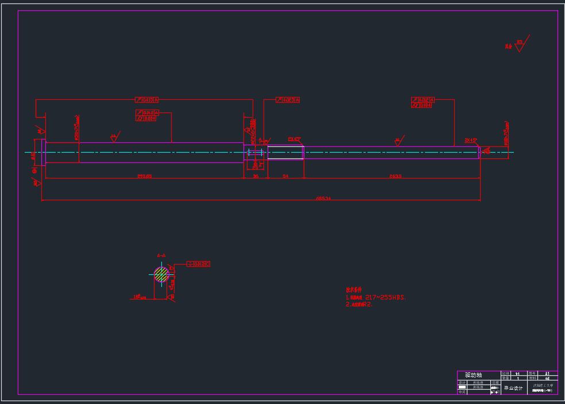Select the hatched circular A-A cross section
Screen dimensions: 565x404
(x=161, y=275)
